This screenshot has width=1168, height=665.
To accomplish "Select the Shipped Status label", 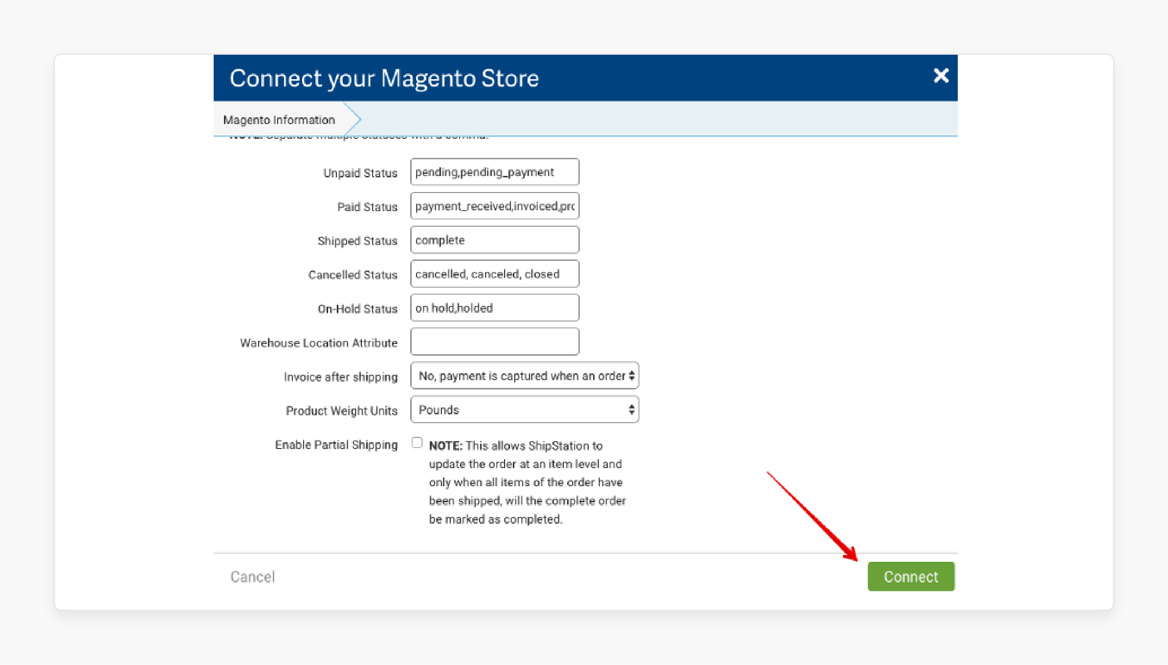I will (357, 241).
